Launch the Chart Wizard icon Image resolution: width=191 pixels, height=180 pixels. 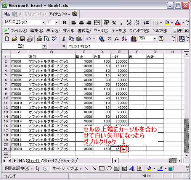tap(134, 39)
